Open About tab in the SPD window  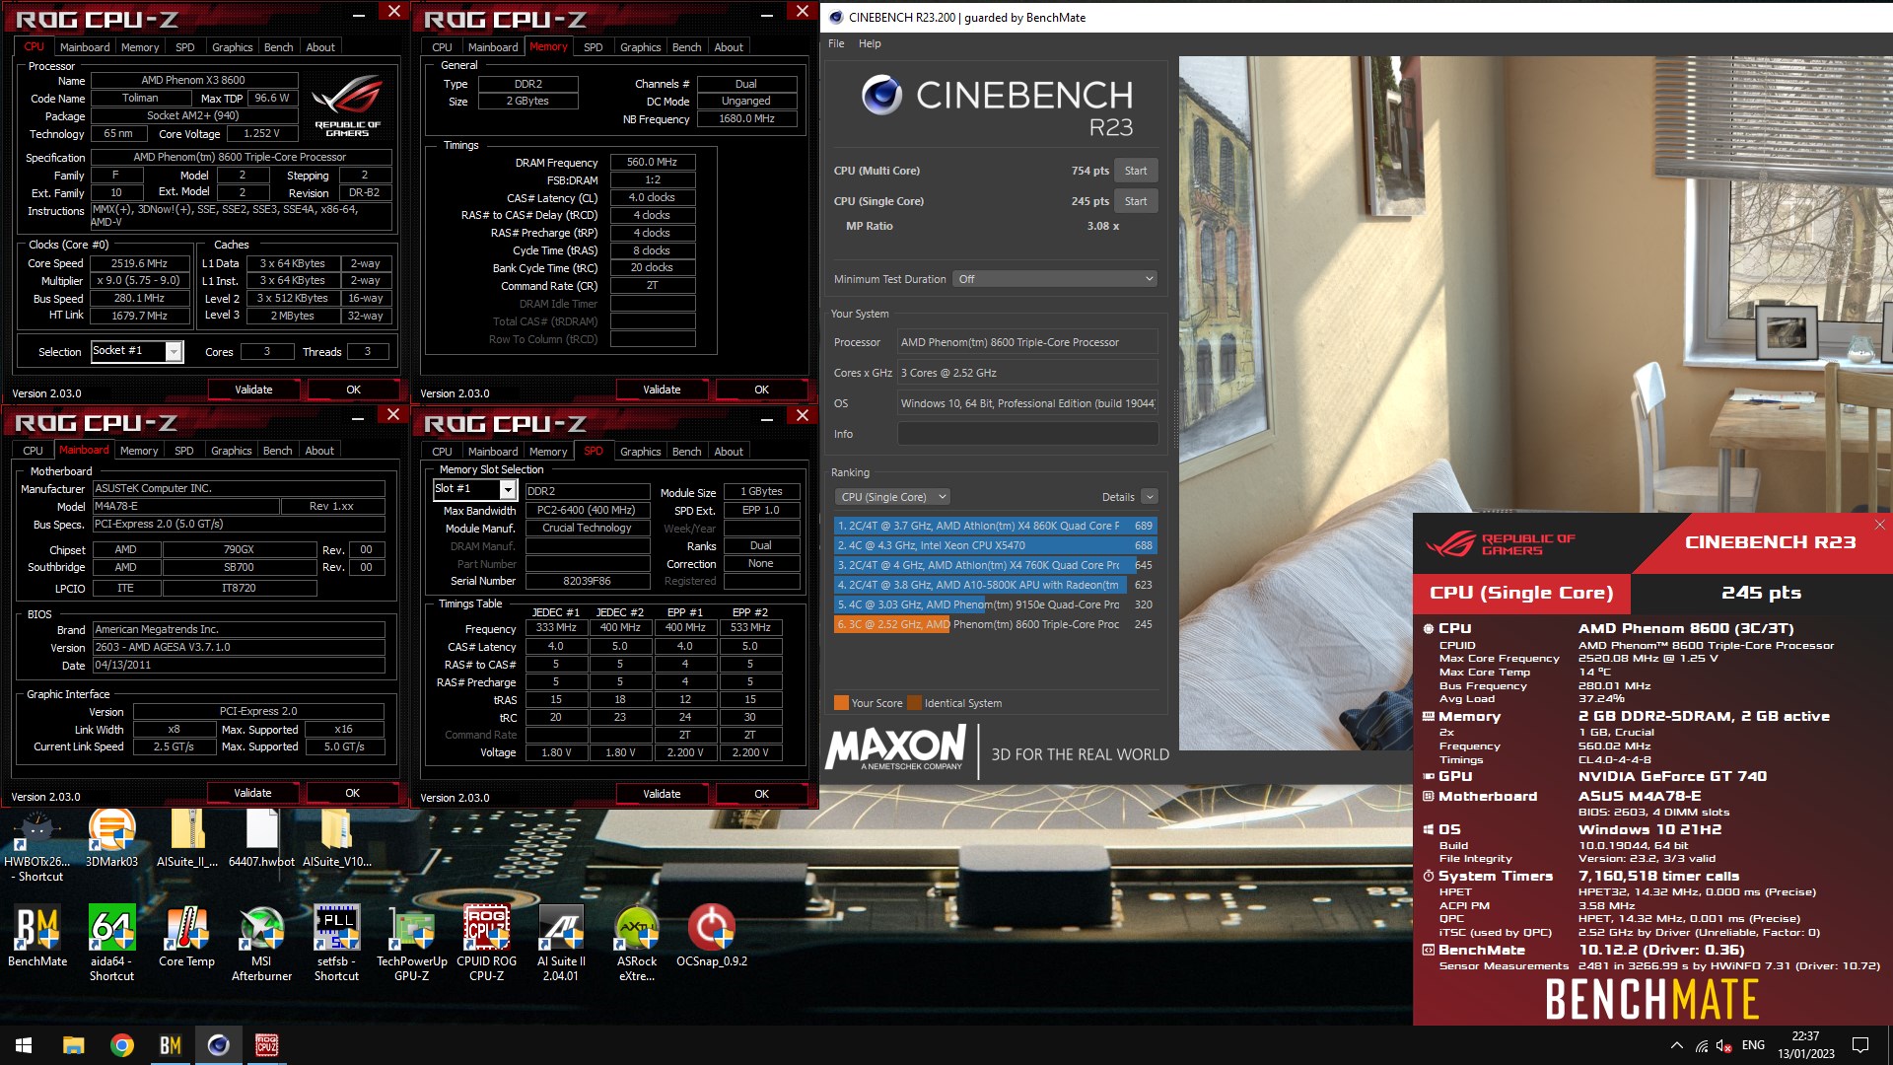tap(729, 452)
